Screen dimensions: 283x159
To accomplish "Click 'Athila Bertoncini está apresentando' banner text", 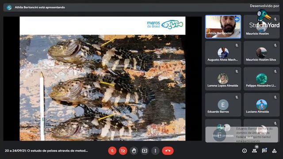I will click(40, 8).
